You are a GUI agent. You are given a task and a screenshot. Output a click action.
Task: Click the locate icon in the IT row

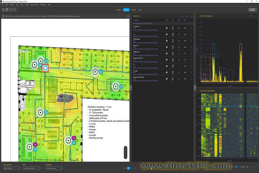point(191,66)
